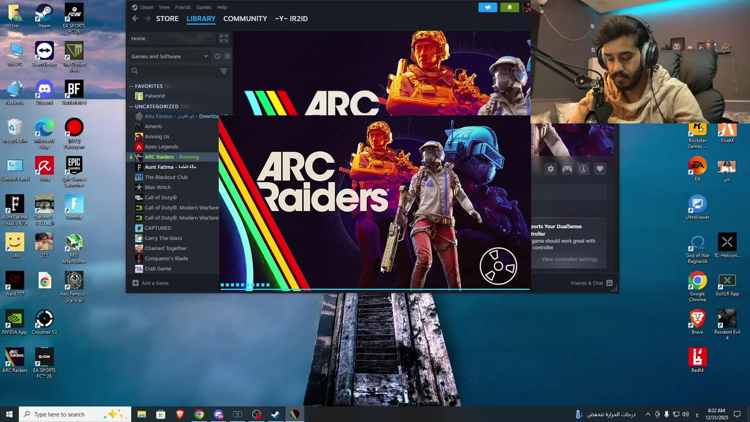Viewport: 750px width, 422px height.
Task: Open game settings gear for ARC Raiders
Action: pos(551,169)
